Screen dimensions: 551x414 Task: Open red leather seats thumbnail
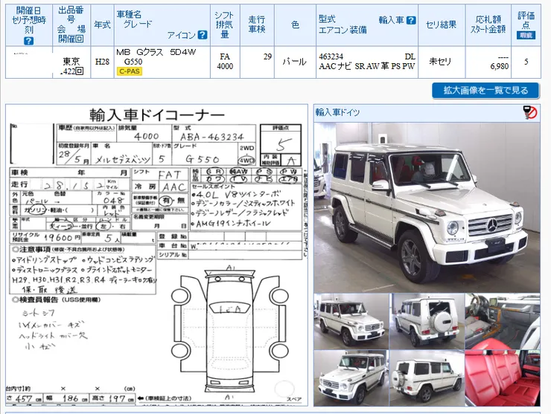(x=503, y=378)
